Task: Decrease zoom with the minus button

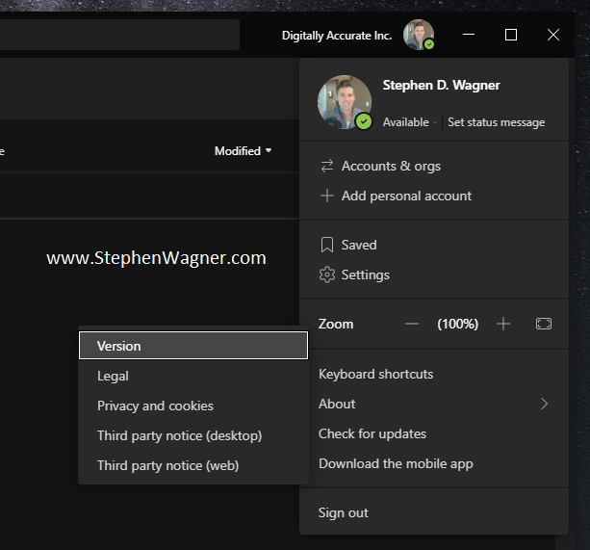Action: pos(412,324)
